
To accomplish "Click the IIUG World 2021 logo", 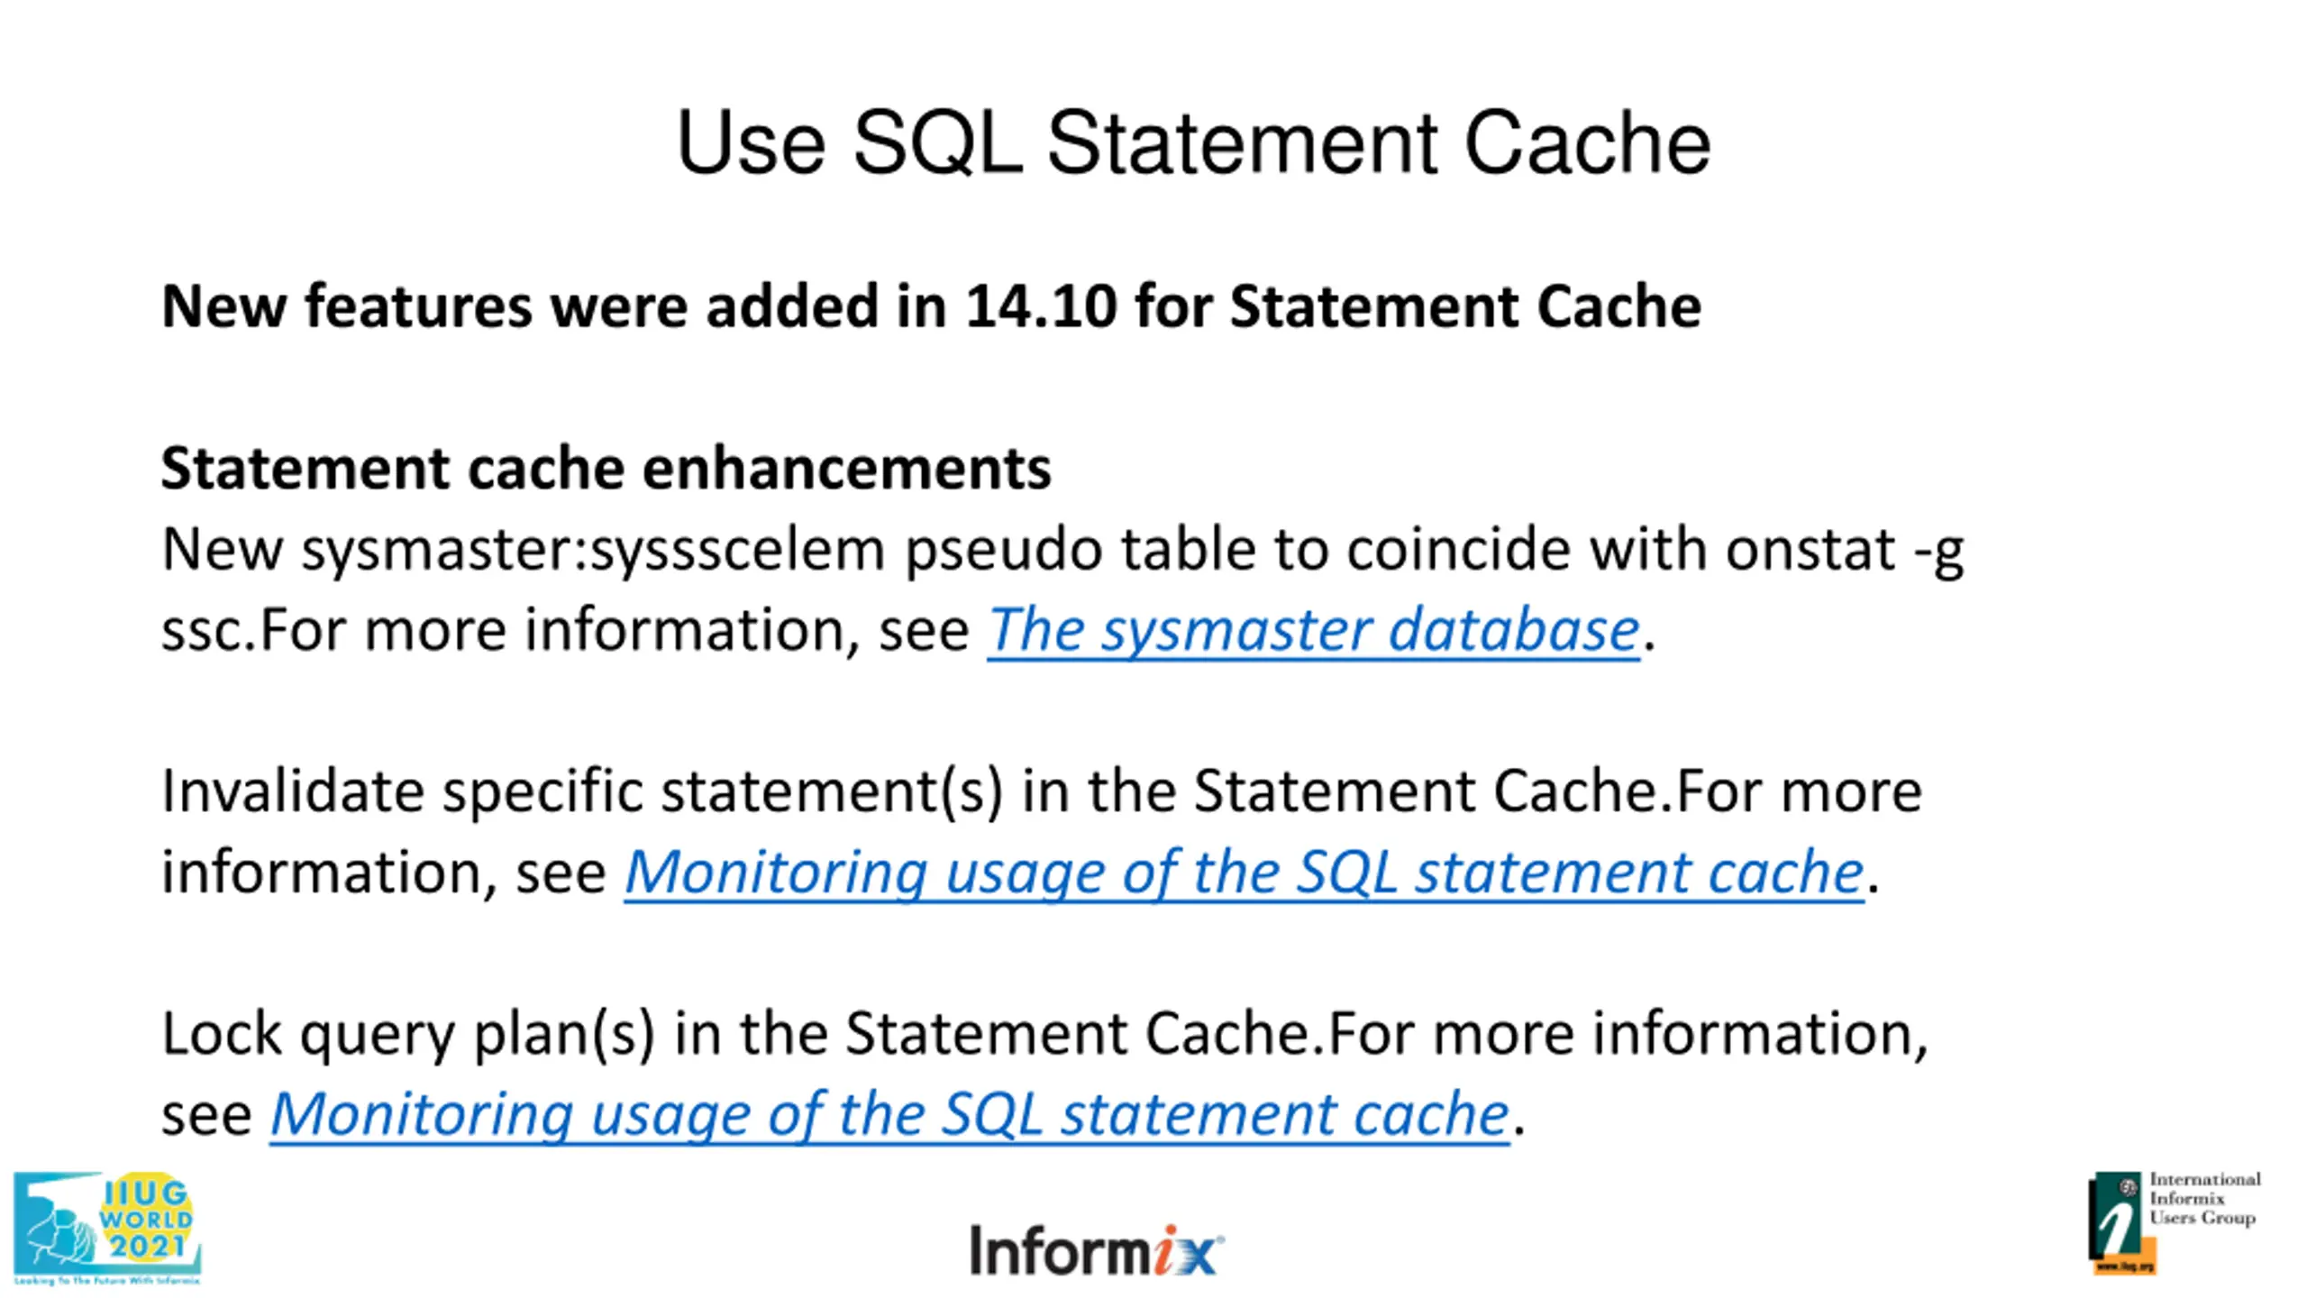I will tap(106, 1227).
